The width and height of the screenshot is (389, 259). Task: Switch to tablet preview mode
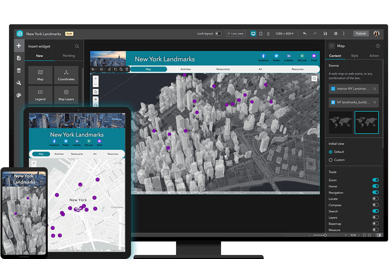pos(262,33)
